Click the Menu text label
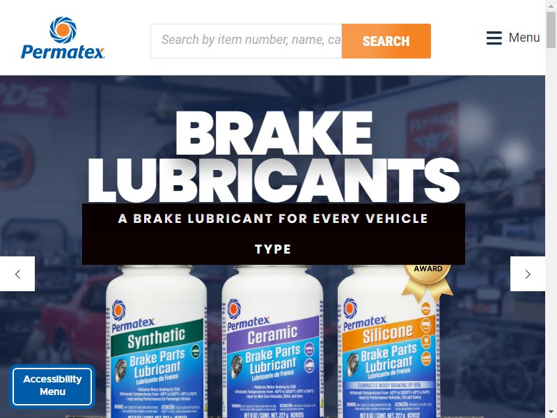 point(524,38)
